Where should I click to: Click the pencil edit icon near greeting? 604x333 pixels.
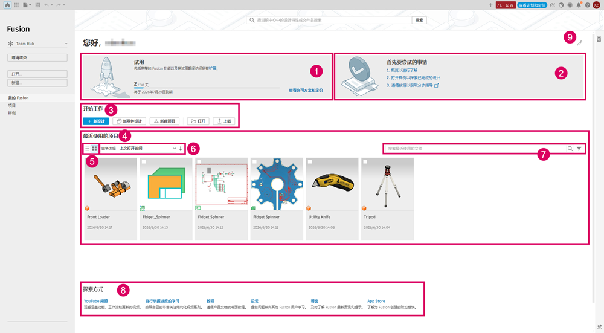click(x=580, y=43)
